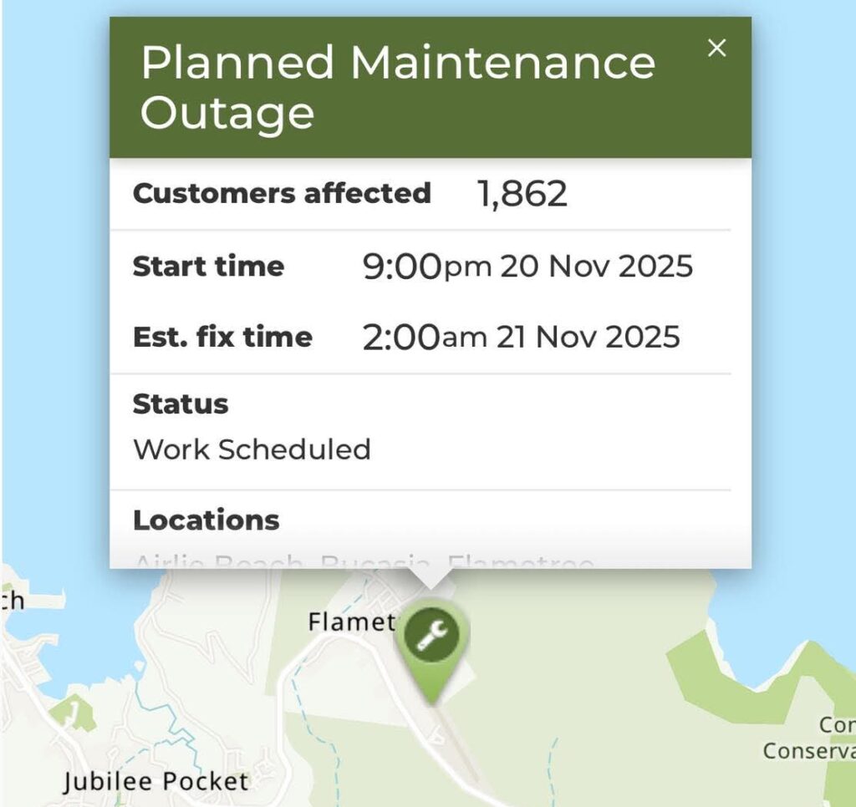Image resolution: width=856 pixels, height=807 pixels.
Task: Close the Planned Maintenance Outage popup
Action: tap(716, 48)
